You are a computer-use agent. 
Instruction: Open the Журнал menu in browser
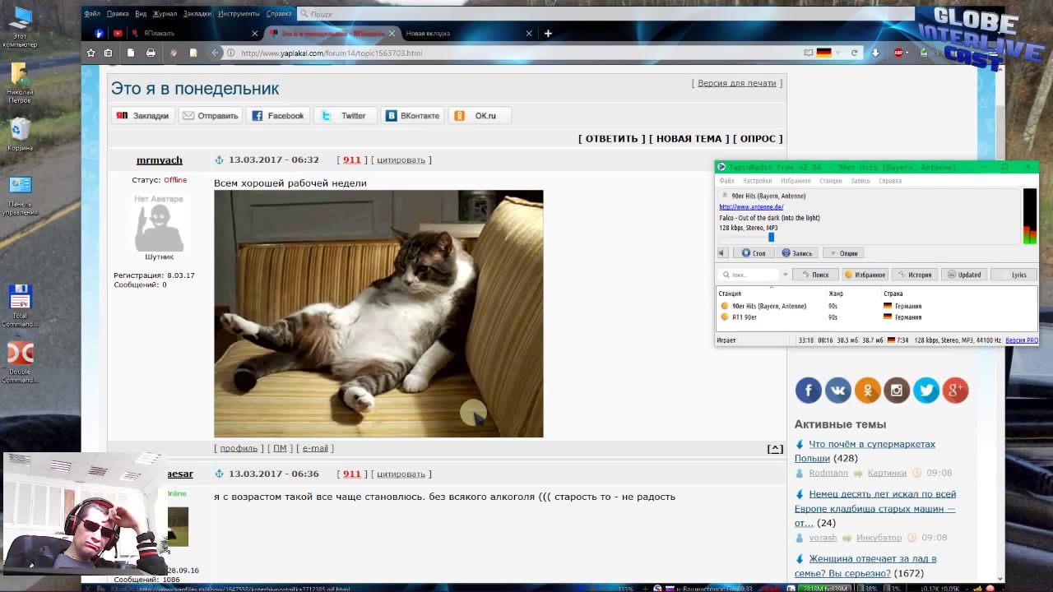point(165,13)
